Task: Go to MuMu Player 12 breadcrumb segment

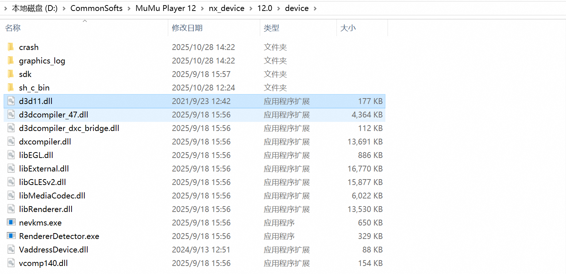Action: coord(166,8)
